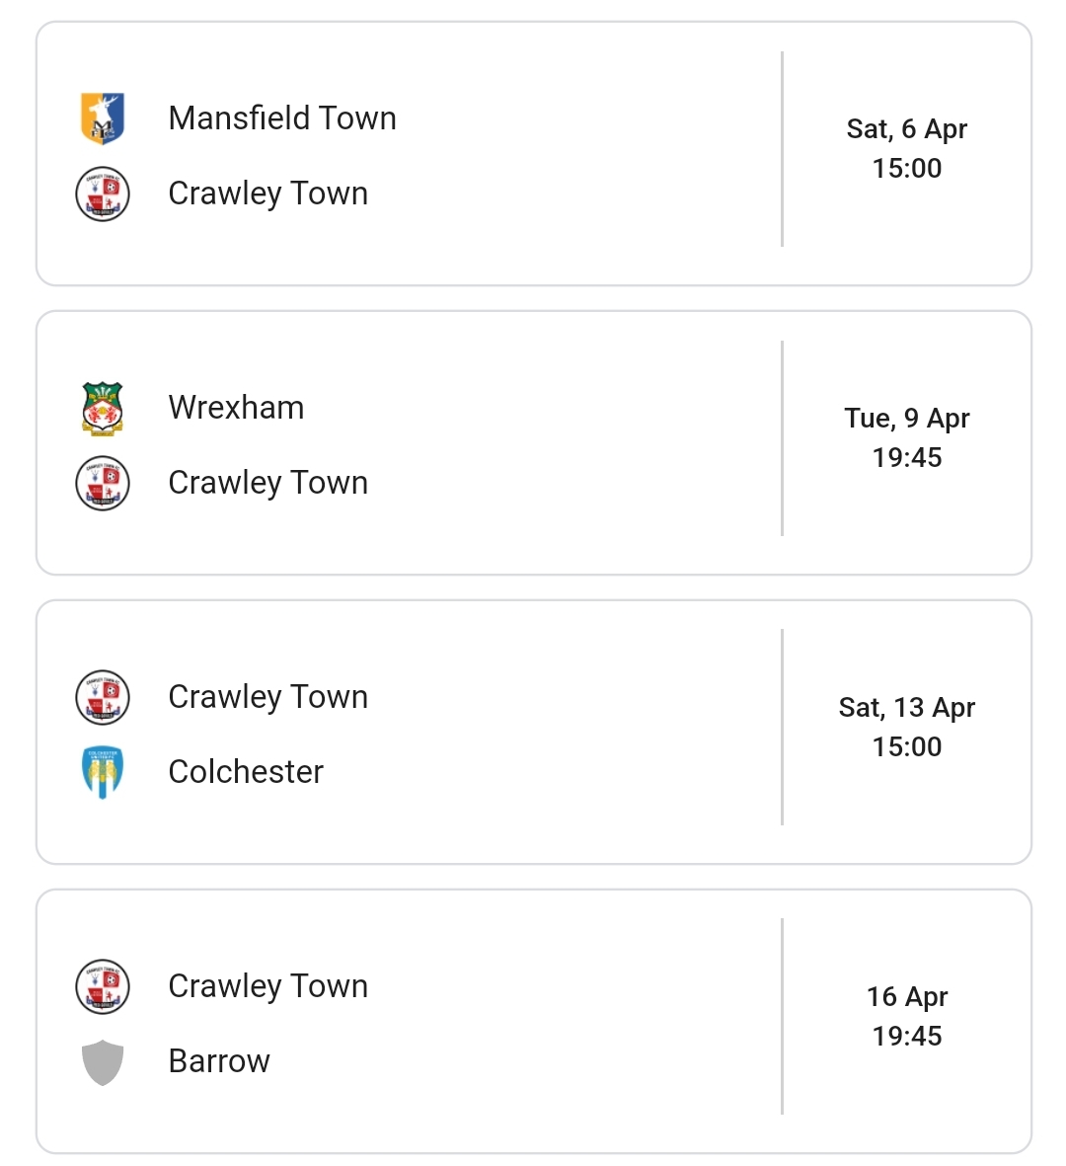Click the Wrexham club crest
The image size is (1066, 1166).
click(x=103, y=409)
